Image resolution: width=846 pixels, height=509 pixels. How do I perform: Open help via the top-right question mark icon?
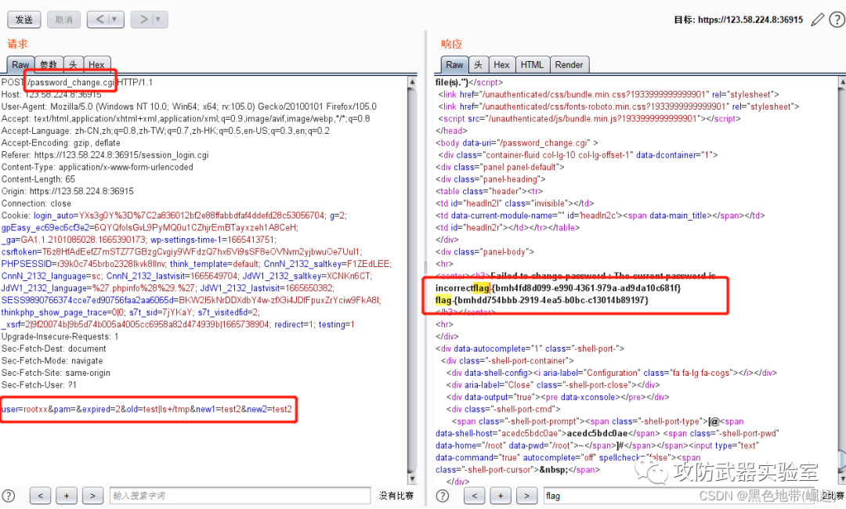tap(837, 20)
